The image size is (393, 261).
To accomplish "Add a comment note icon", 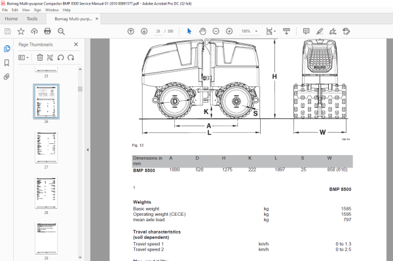I will coord(306,31).
